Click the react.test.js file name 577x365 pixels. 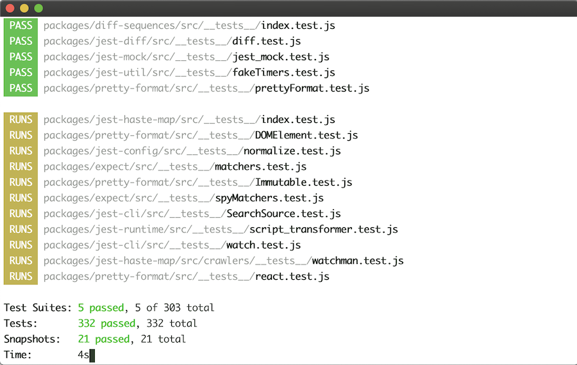[x=292, y=277]
